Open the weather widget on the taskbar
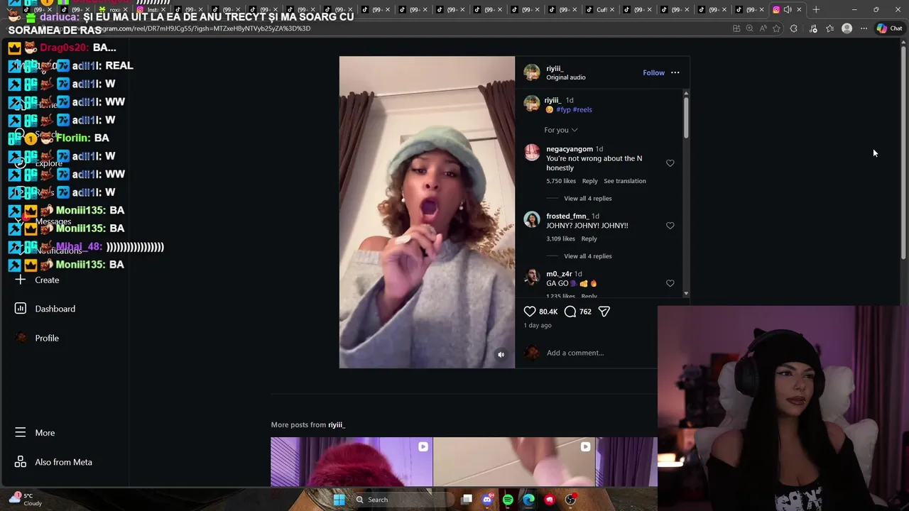909x511 pixels. coord(25,500)
